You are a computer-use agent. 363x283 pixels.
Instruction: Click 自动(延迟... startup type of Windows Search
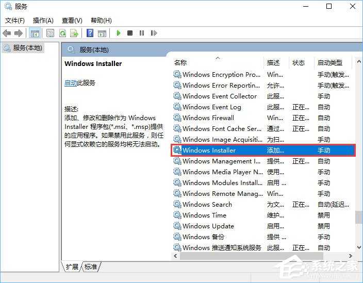pyautogui.click(x=334, y=204)
